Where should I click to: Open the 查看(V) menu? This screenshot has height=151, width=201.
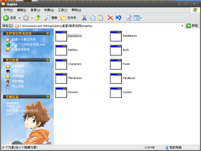[35, 10]
